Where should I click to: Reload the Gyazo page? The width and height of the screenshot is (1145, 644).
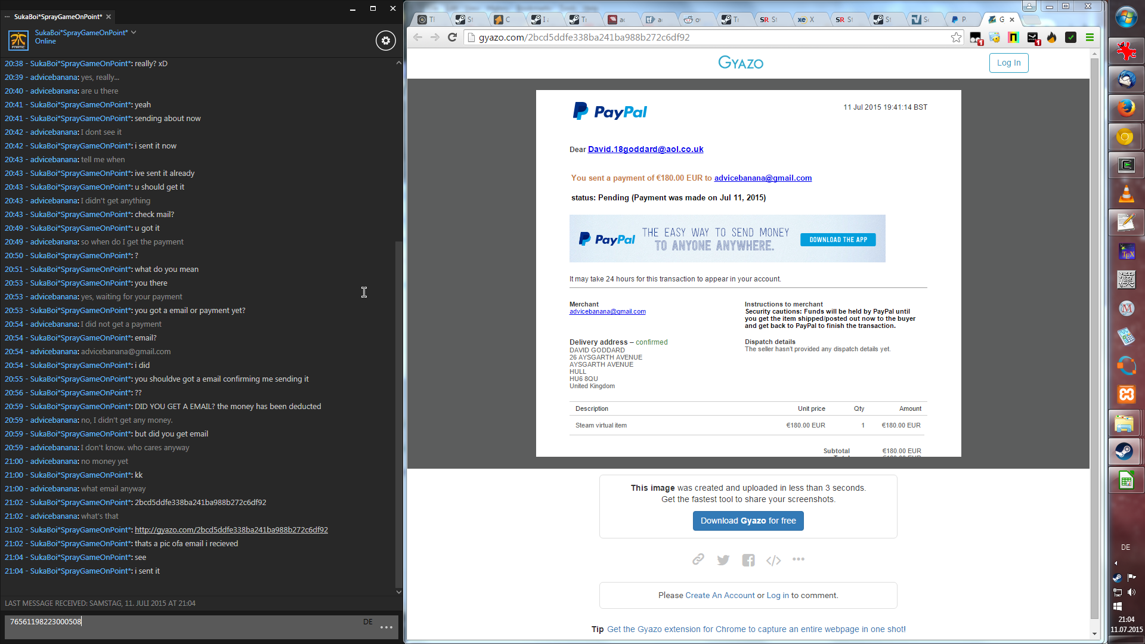(452, 38)
